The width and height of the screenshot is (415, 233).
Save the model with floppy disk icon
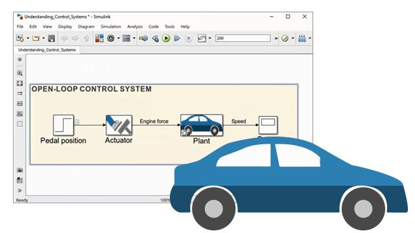tap(51, 39)
